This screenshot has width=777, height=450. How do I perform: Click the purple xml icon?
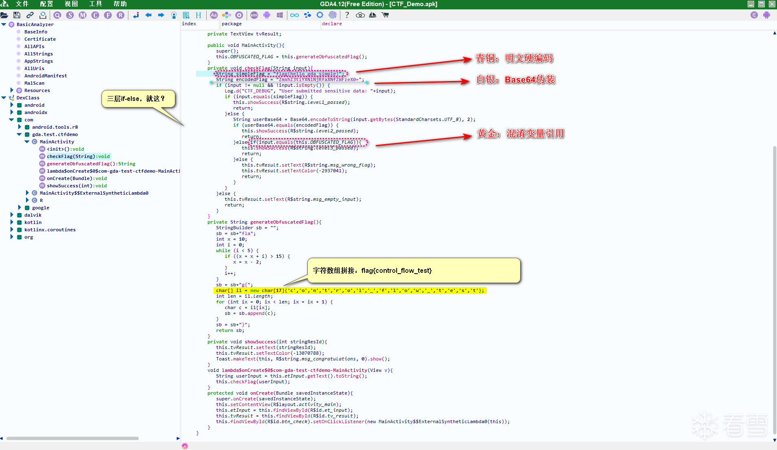(x=254, y=15)
